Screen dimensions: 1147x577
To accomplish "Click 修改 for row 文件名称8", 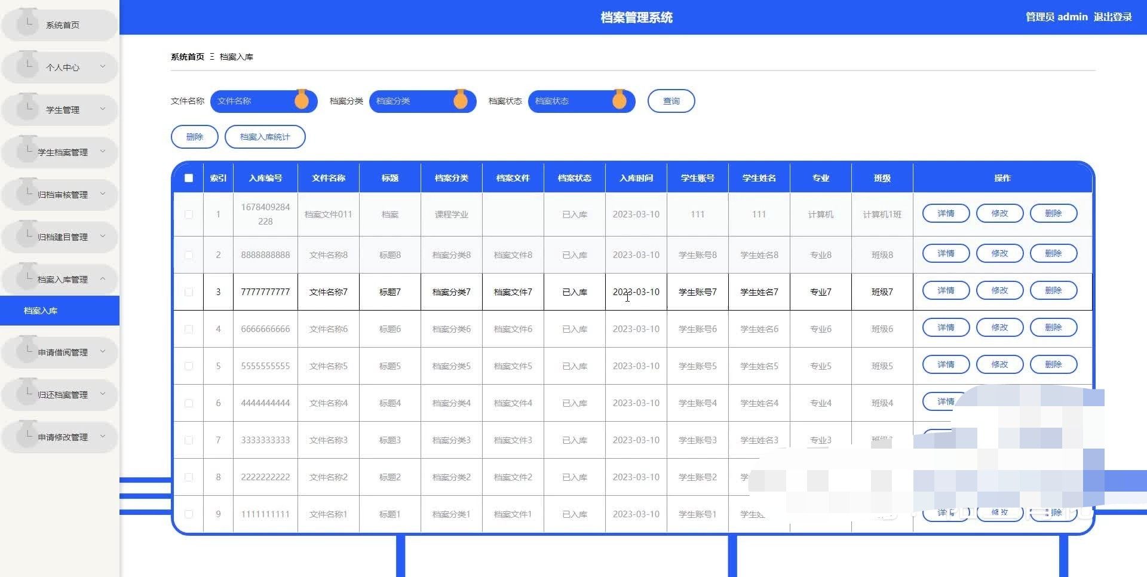I will 1000,253.
